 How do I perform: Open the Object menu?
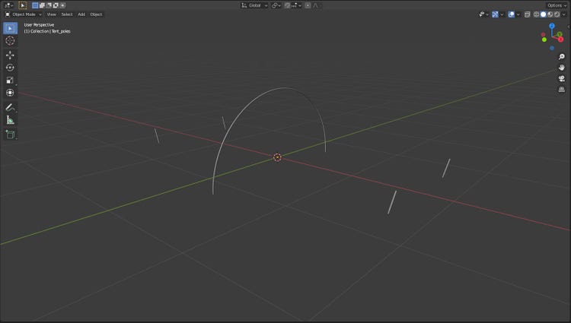(96, 14)
